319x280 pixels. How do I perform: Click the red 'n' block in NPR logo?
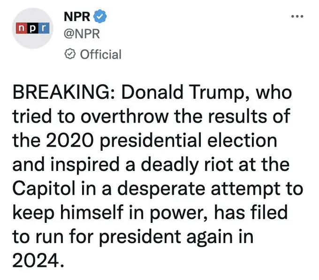[21, 28]
